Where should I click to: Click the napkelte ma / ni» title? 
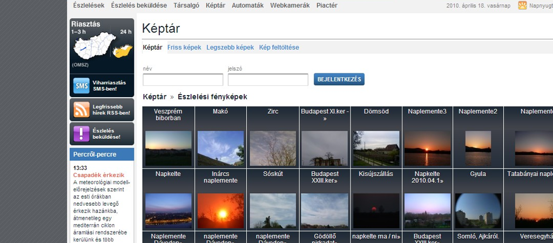[x=376, y=237]
